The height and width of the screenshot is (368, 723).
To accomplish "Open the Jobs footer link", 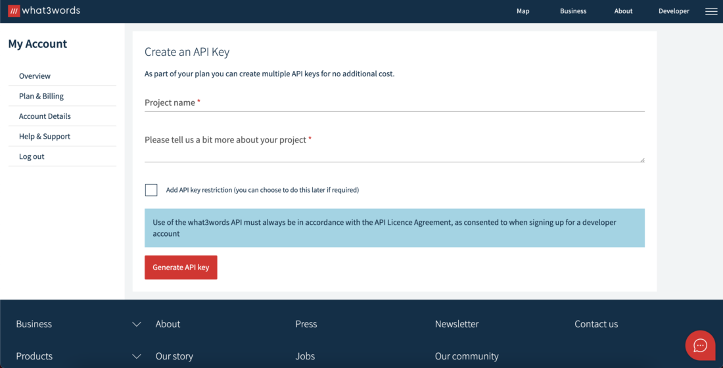I will pyautogui.click(x=305, y=356).
